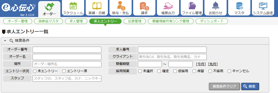
Task: Open 給与・支払 module
Action: pos(121,8)
